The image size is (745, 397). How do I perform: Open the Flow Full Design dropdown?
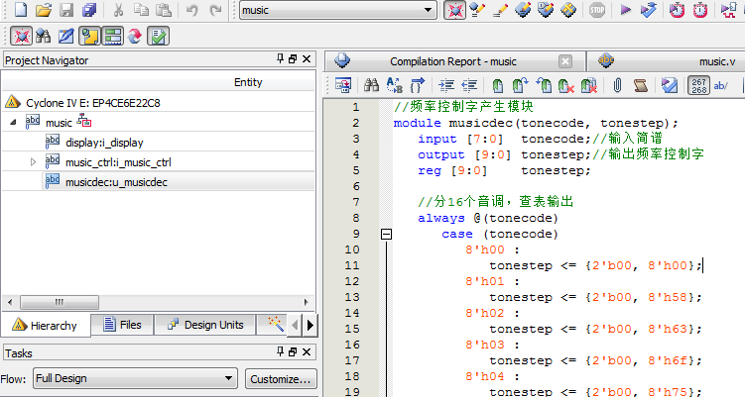coord(134,378)
